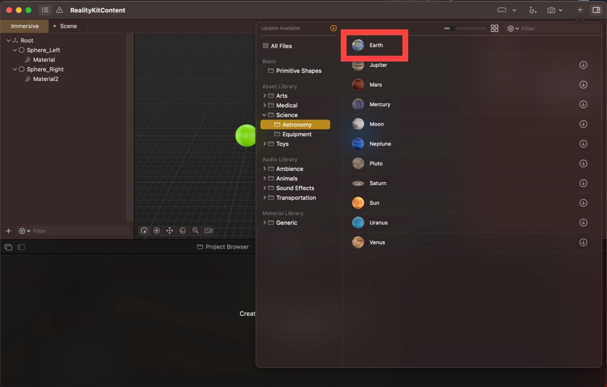607x387 pixels.
Task: Select the Astronomy folder
Action: coord(295,125)
